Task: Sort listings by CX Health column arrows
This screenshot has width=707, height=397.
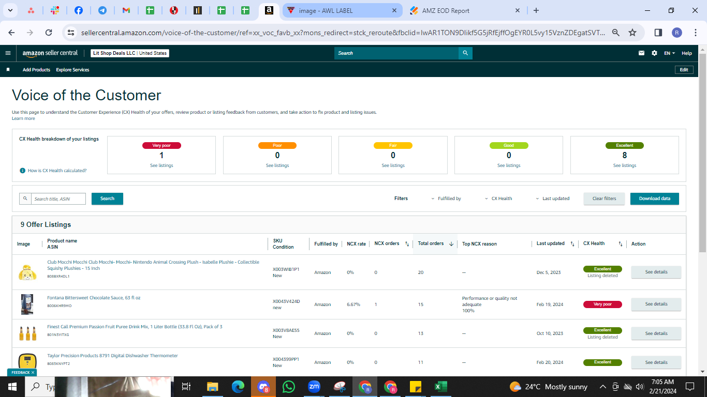Action: 621,244
